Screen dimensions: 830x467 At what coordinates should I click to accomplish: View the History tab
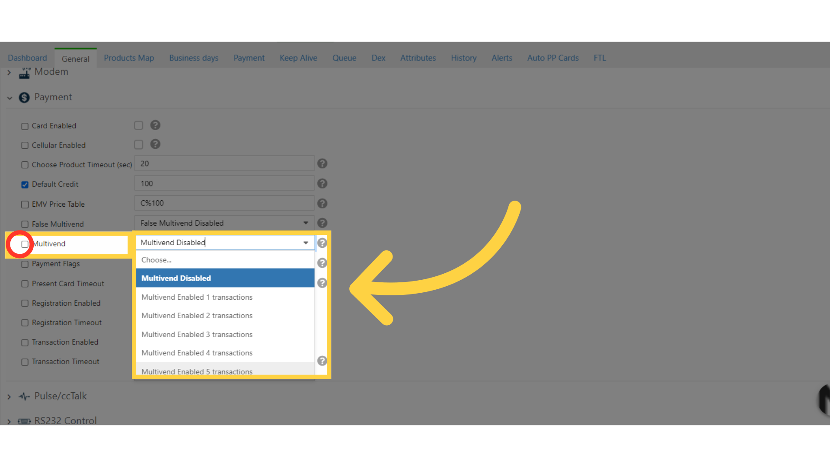(463, 58)
